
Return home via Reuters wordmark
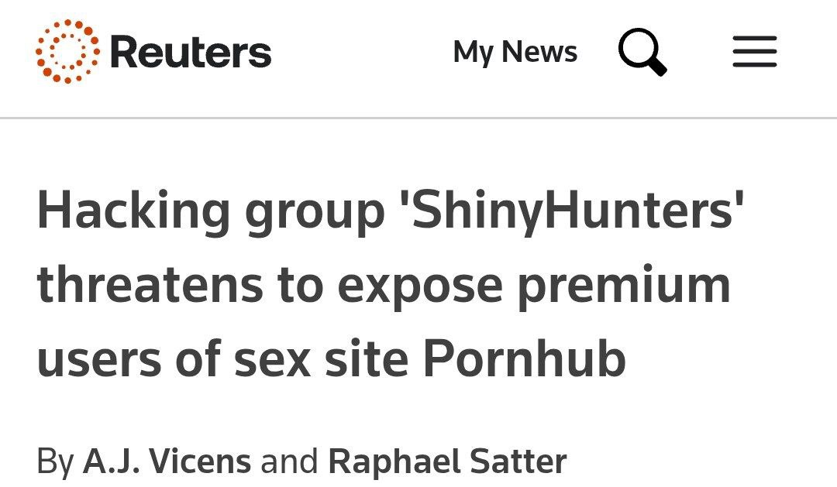pyautogui.click(x=190, y=52)
